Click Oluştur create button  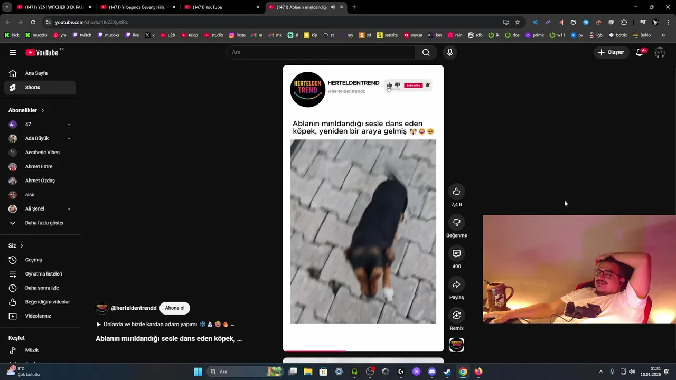click(611, 52)
